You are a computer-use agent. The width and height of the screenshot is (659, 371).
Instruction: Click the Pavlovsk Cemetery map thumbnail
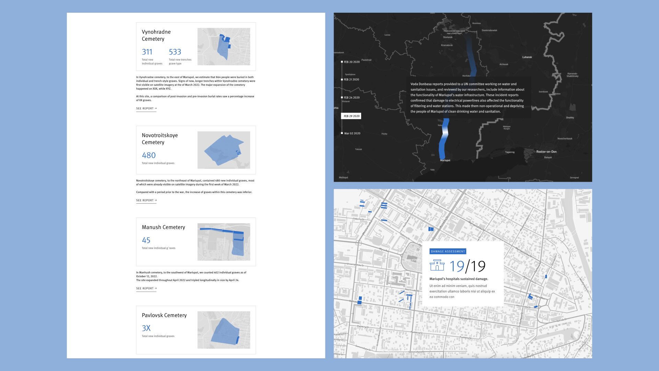click(223, 330)
